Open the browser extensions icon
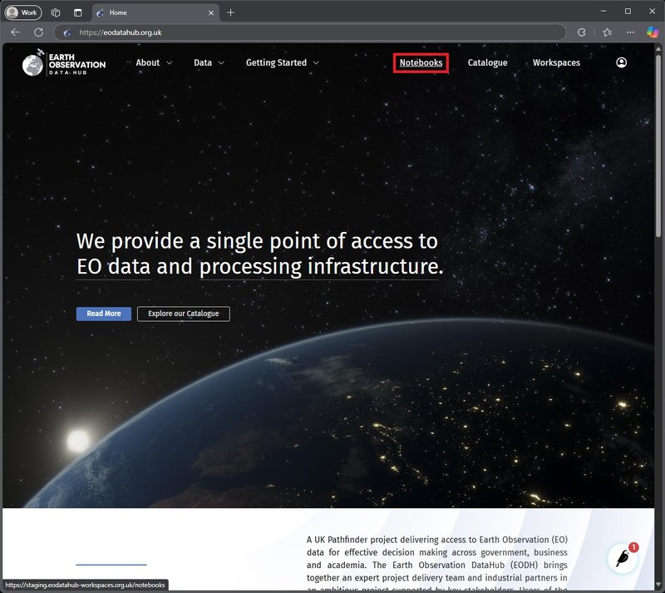Viewport: 665px width, 593px height. coord(581,32)
